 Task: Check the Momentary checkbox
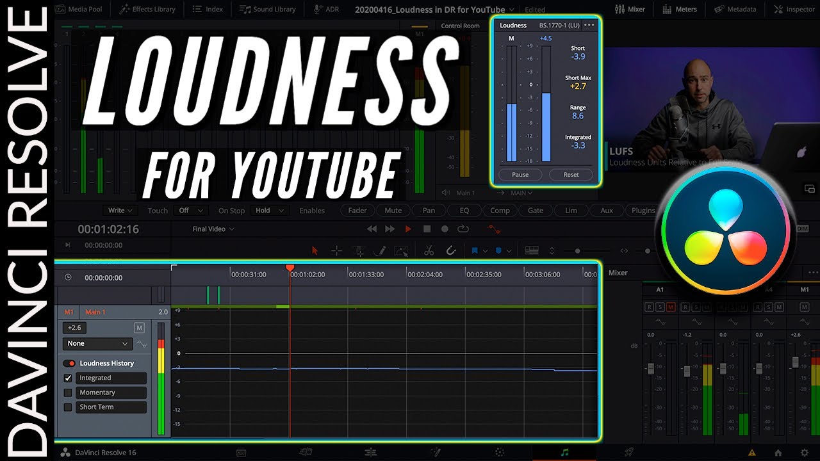68,392
